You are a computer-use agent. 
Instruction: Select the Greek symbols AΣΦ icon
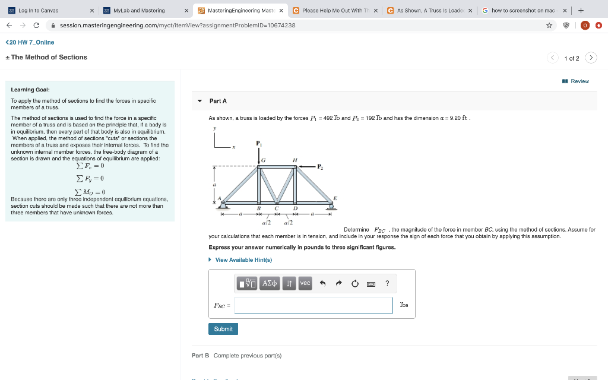(269, 283)
